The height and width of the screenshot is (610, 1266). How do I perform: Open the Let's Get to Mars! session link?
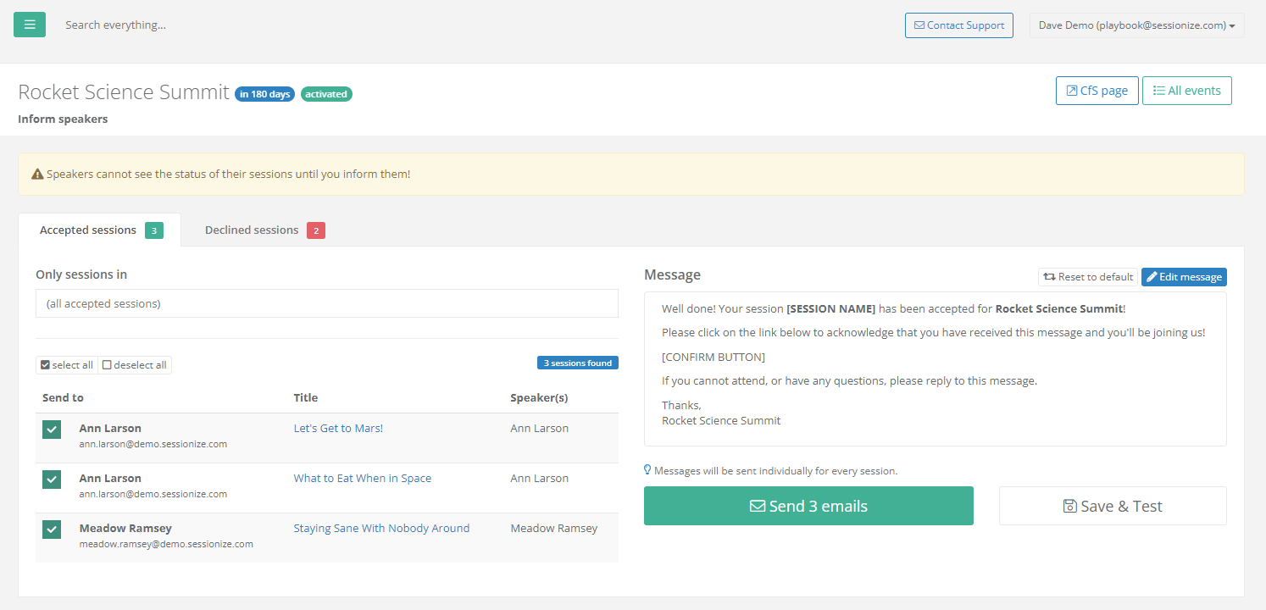(x=338, y=428)
